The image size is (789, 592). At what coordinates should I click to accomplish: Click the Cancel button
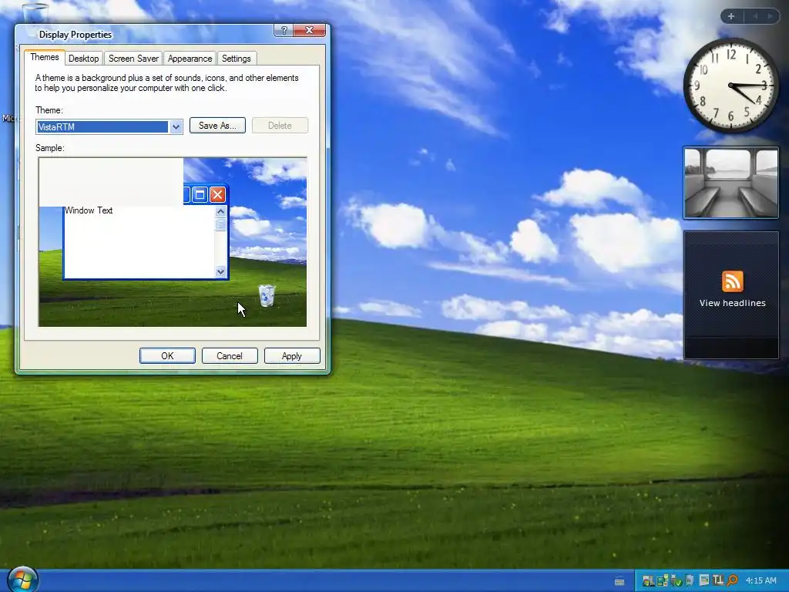tap(230, 356)
